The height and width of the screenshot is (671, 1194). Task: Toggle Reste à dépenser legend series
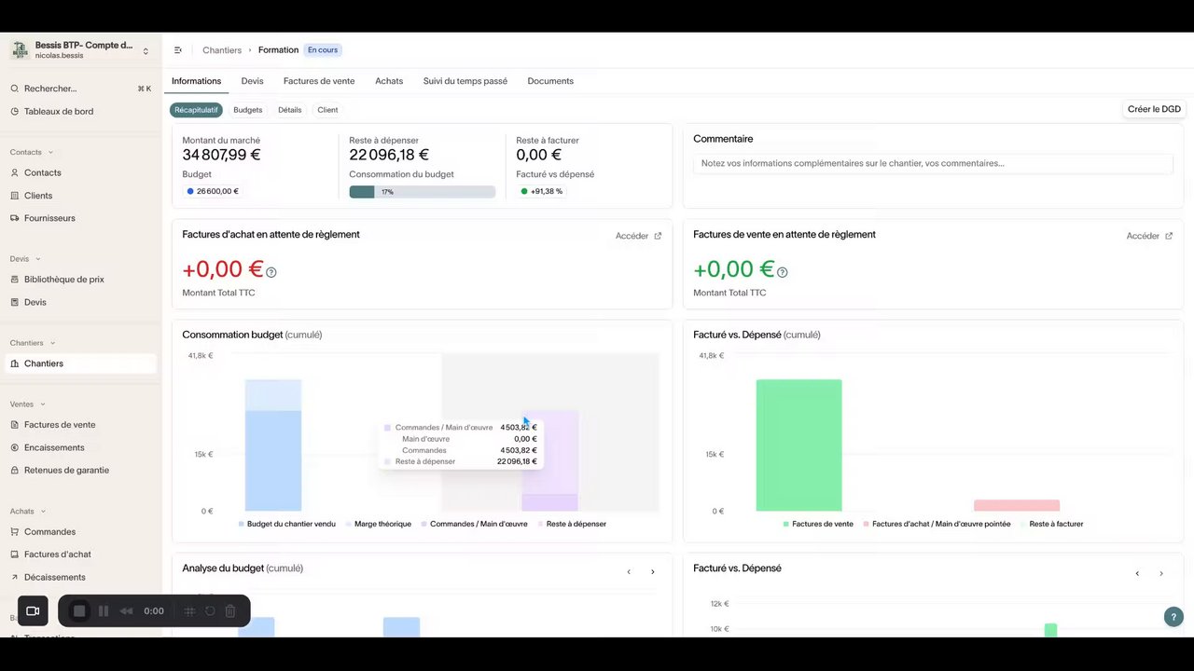(572, 524)
